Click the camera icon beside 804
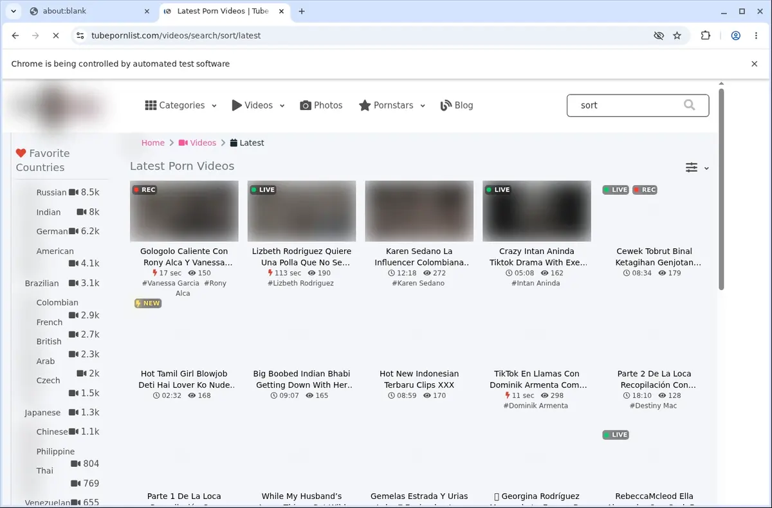 (75, 464)
